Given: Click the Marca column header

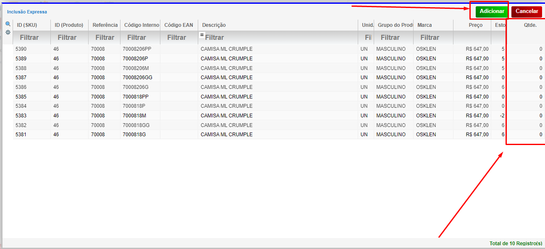Looking at the screenshot, I should pyautogui.click(x=424, y=25).
